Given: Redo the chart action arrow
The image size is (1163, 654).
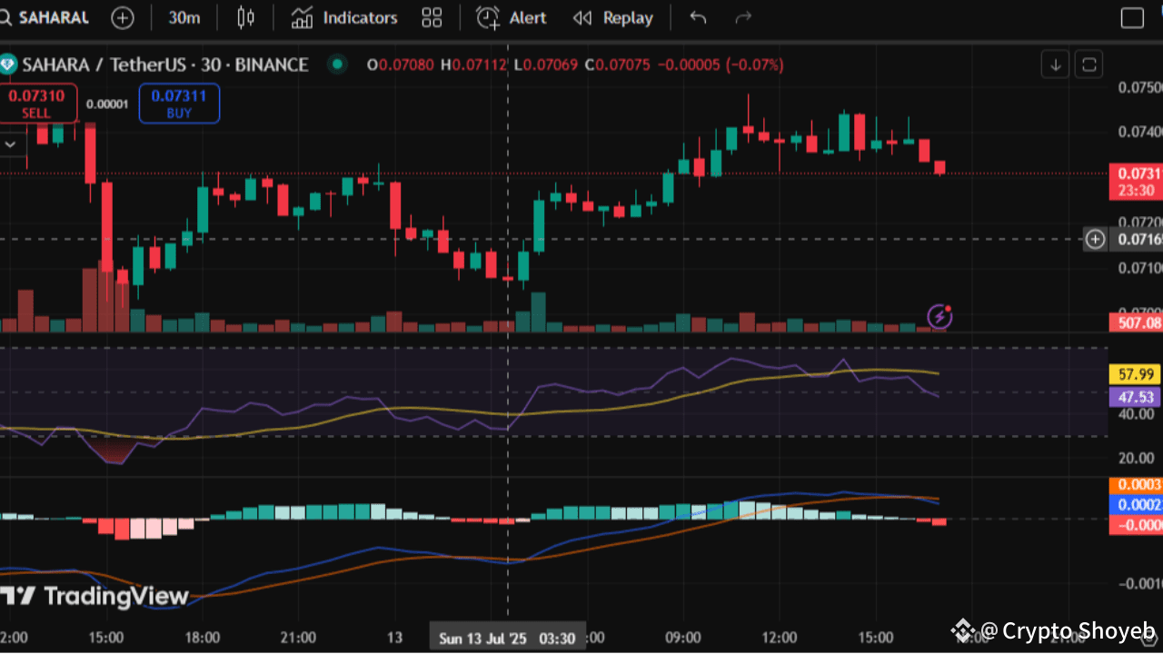Looking at the screenshot, I should (x=743, y=17).
